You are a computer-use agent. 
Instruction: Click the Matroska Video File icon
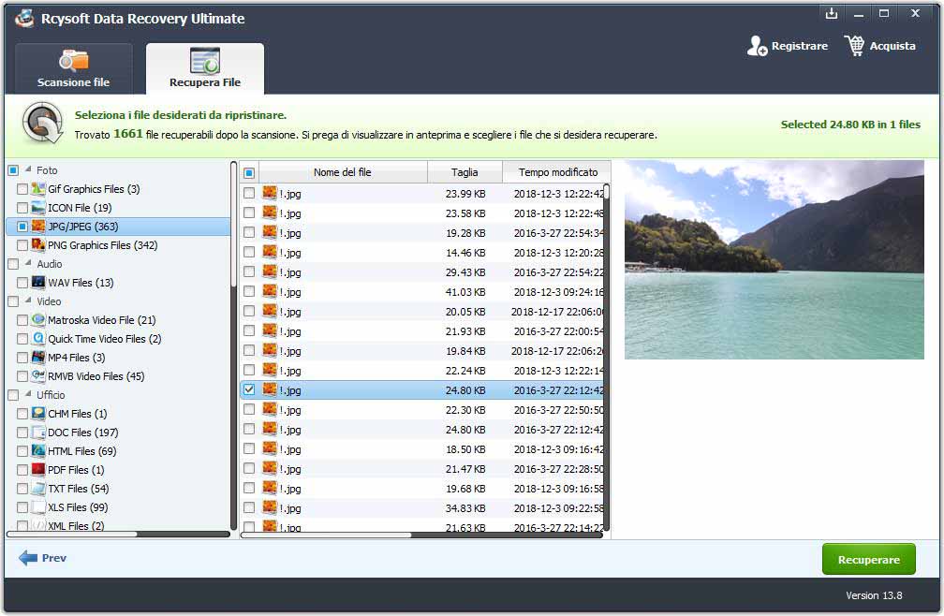[38, 320]
